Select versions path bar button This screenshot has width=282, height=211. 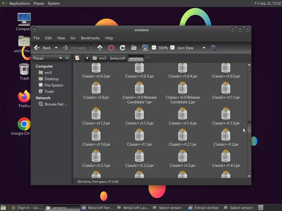136,58
